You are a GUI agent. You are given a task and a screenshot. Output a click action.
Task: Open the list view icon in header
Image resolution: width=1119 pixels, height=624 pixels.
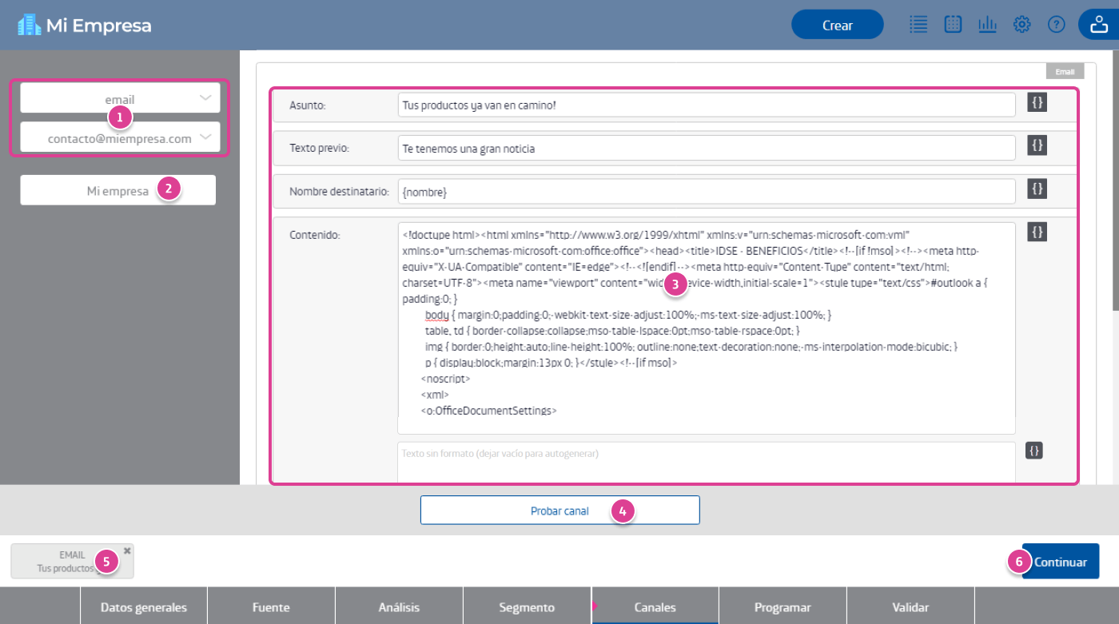coord(918,25)
